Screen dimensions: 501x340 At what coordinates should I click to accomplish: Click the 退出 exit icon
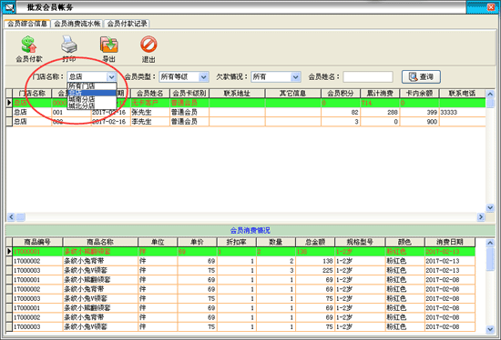coord(148,45)
